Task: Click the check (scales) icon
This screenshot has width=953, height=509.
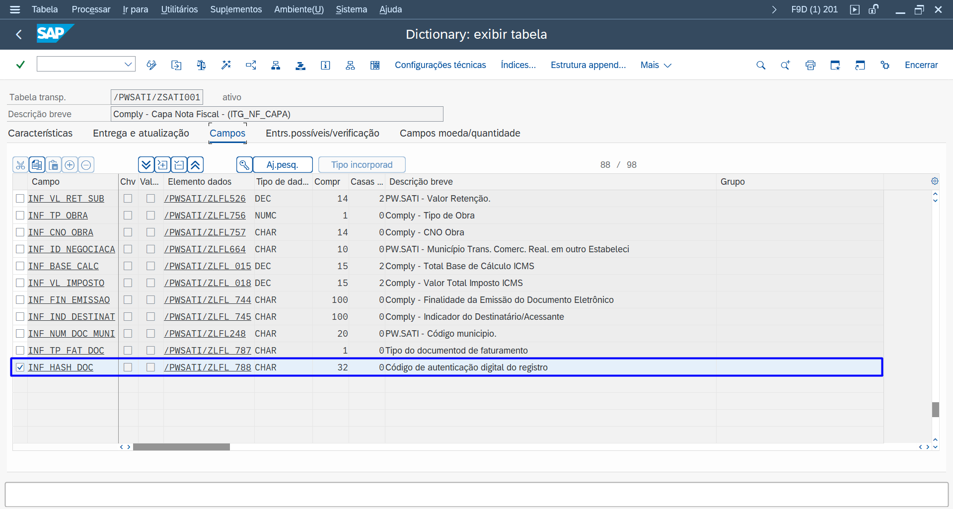Action: [201, 65]
